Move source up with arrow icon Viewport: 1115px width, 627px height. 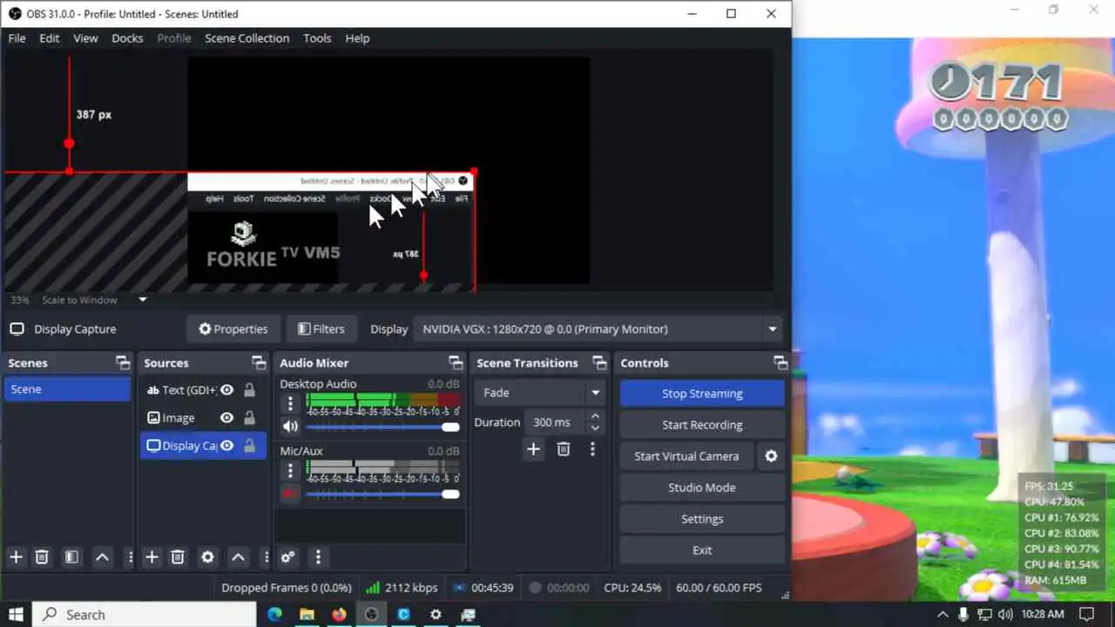238,557
